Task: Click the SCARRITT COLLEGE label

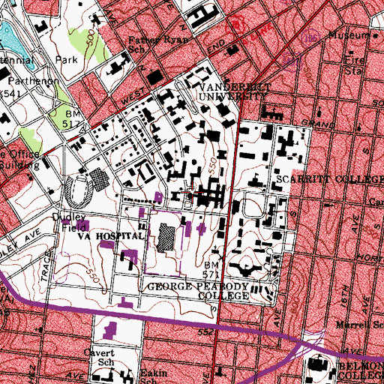Action: (x=330, y=179)
